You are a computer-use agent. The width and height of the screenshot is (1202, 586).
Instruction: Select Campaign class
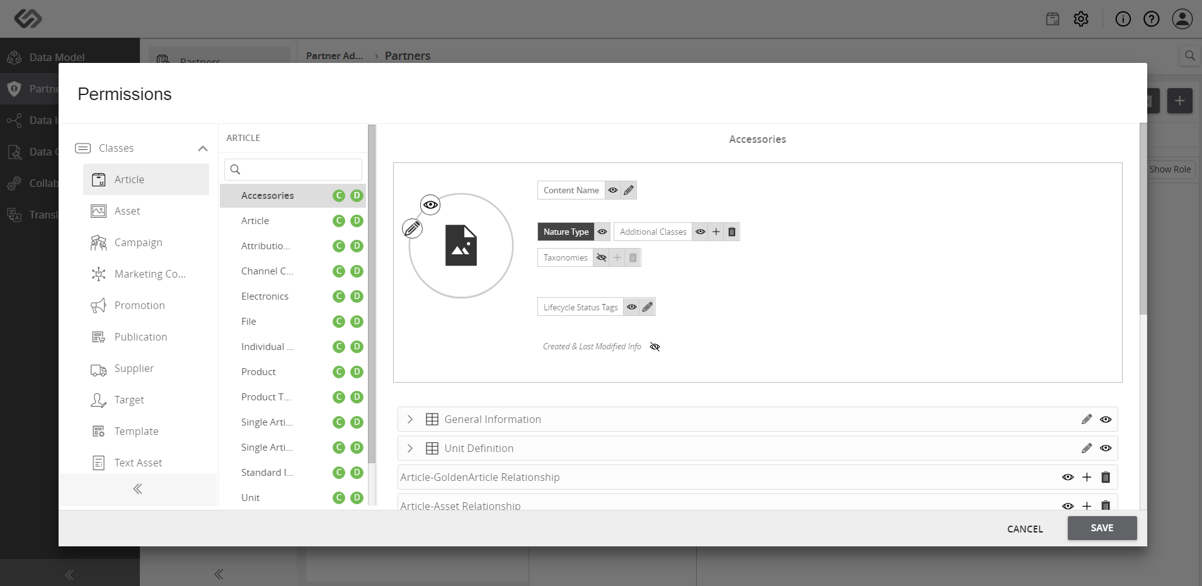[146, 242]
